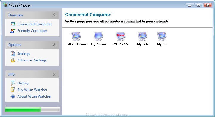Open the Friendly Computer link
215x117 pixels.
coord(32,31)
